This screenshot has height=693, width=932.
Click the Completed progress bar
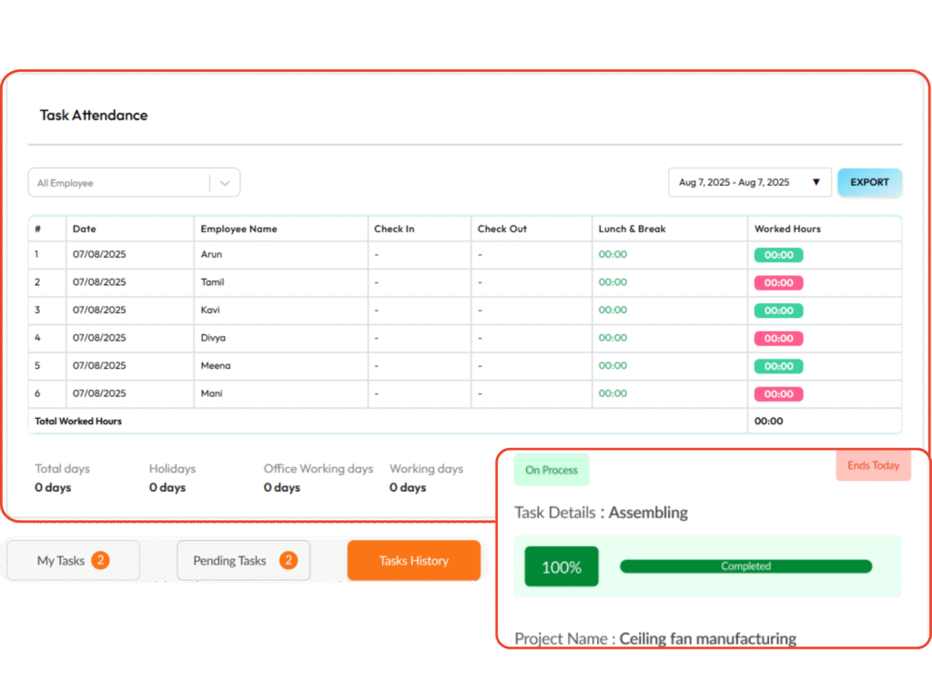click(745, 566)
